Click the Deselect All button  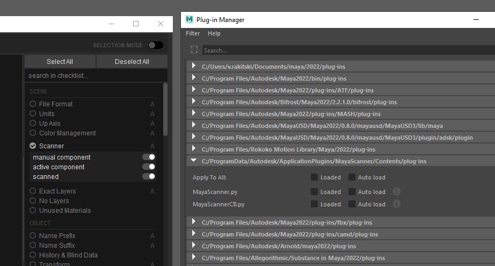132,61
